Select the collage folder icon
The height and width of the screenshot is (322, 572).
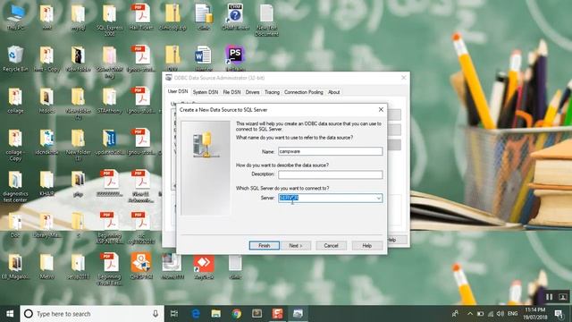pos(15,100)
